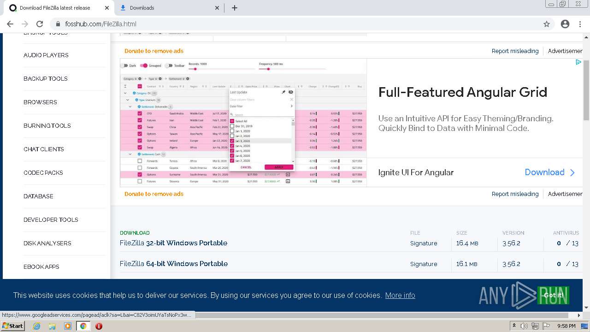
Task: Open Chrome's three-dot menu
Action: pos(580,24)
